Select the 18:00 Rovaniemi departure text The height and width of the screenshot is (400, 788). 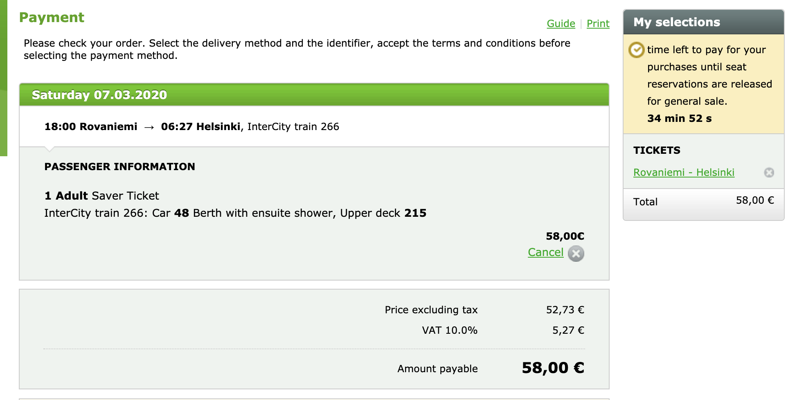(91, 127)
